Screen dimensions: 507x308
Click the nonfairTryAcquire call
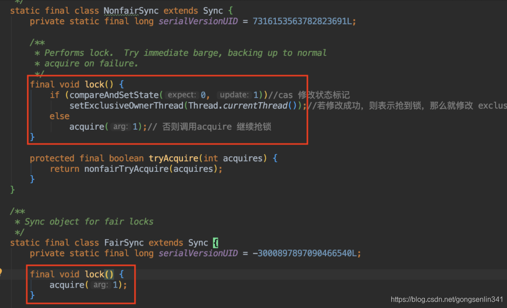point(127,169)
